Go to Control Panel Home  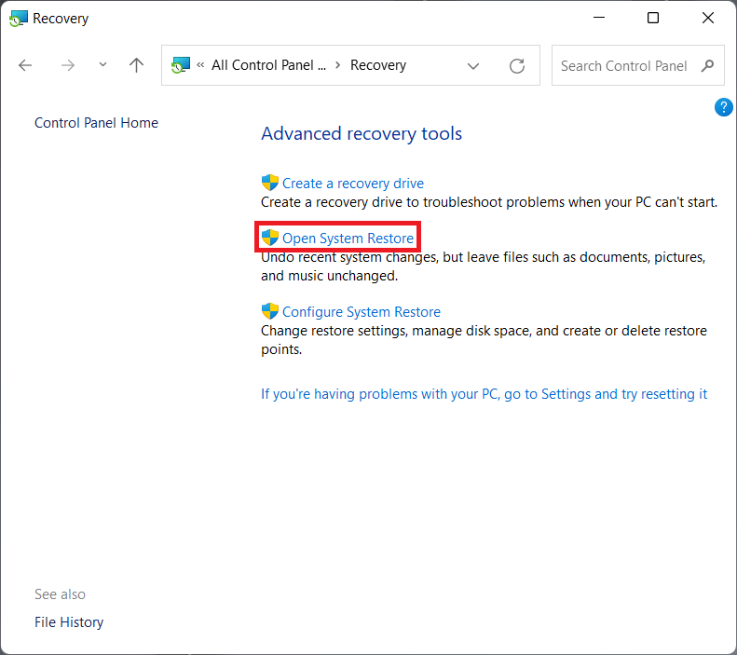pos(96,123)
